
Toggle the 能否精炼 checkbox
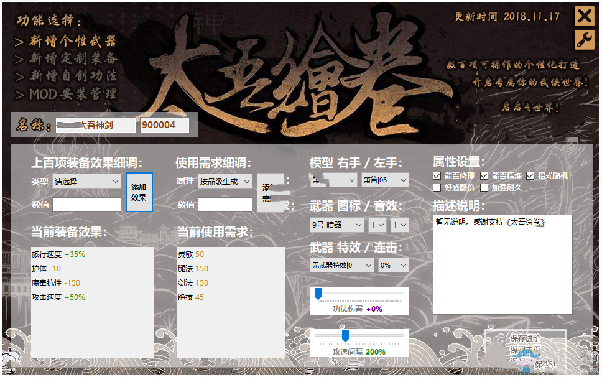point(484,176)
